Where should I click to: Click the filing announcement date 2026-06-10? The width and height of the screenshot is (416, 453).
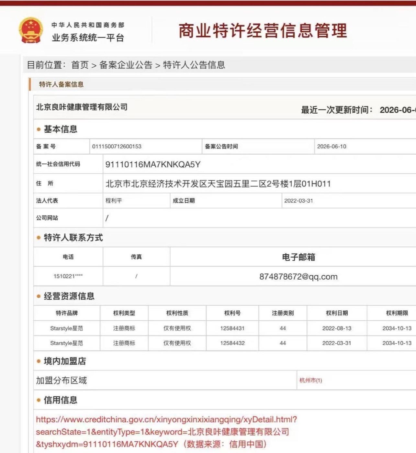tap(332, 146)
